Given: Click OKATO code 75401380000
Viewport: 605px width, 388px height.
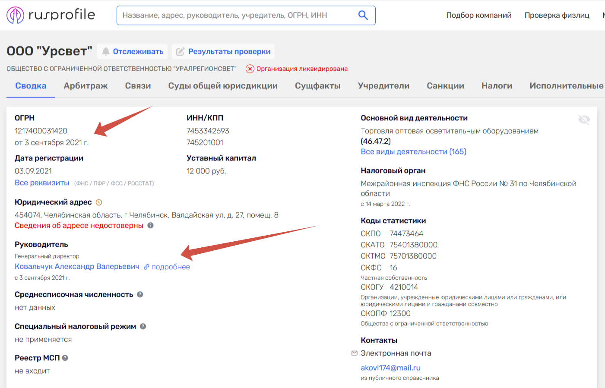Looking at the screenshot, I should tap(414, 245).
